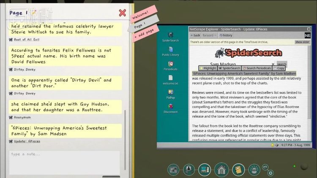Screen dimensions: 317x178
Task: Select the computer icon in bottom dock
Action: click(205, 170)
